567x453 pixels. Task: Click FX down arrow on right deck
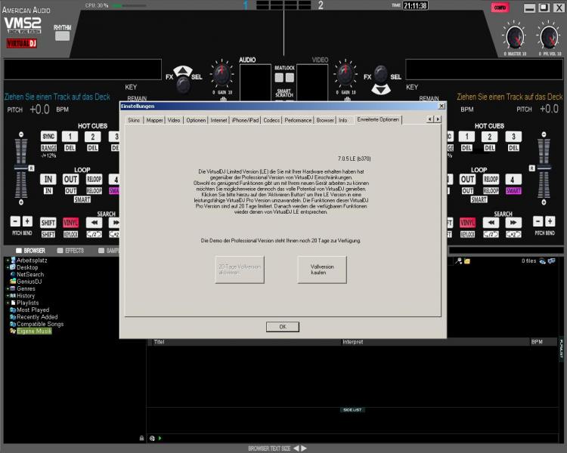point(381,89)
